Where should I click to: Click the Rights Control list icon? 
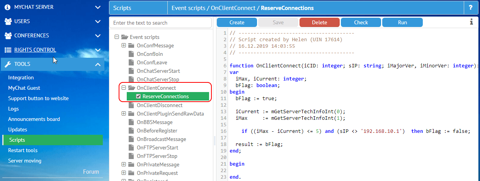coord(8,50)
